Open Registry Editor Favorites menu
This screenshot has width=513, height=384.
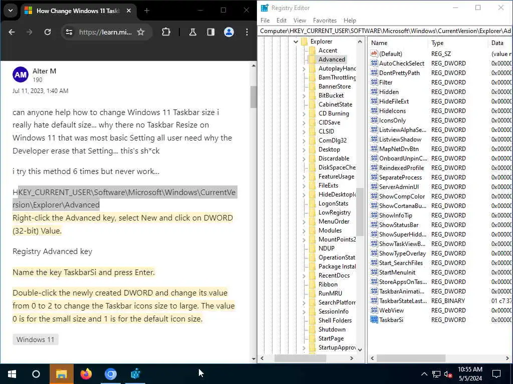pos(325,20)
